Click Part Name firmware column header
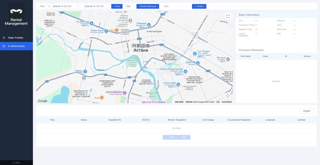The width and height of the screenshot is (320, 165). pyautogui.click(x=246, y=56)
